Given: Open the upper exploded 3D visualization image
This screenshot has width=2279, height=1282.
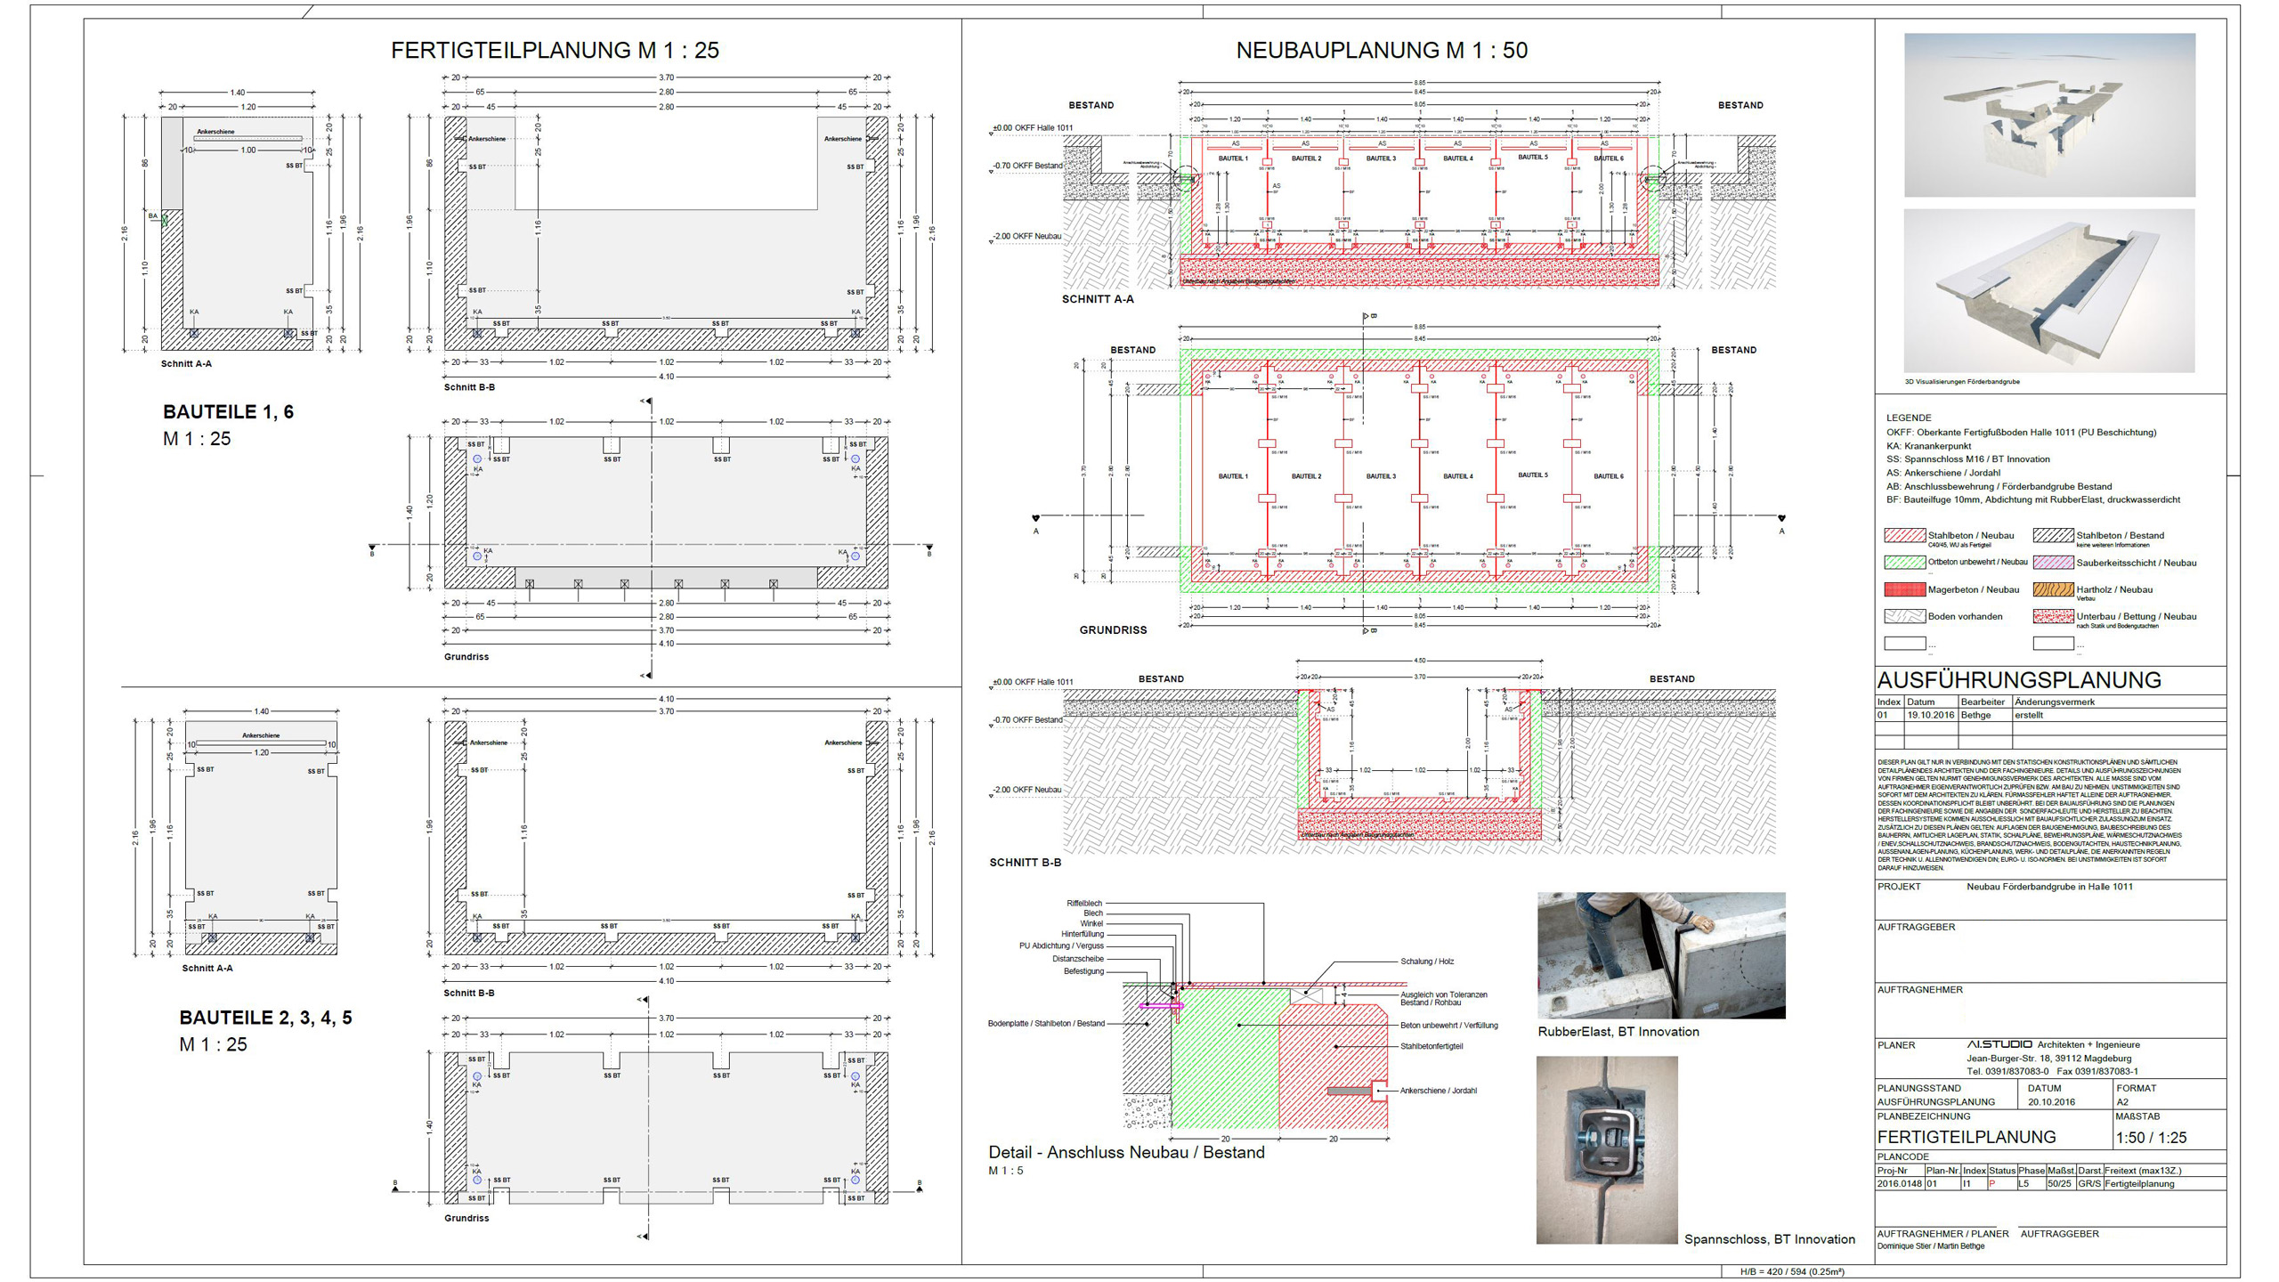Looking at the screenshot, I should [x=2049, y=115].
